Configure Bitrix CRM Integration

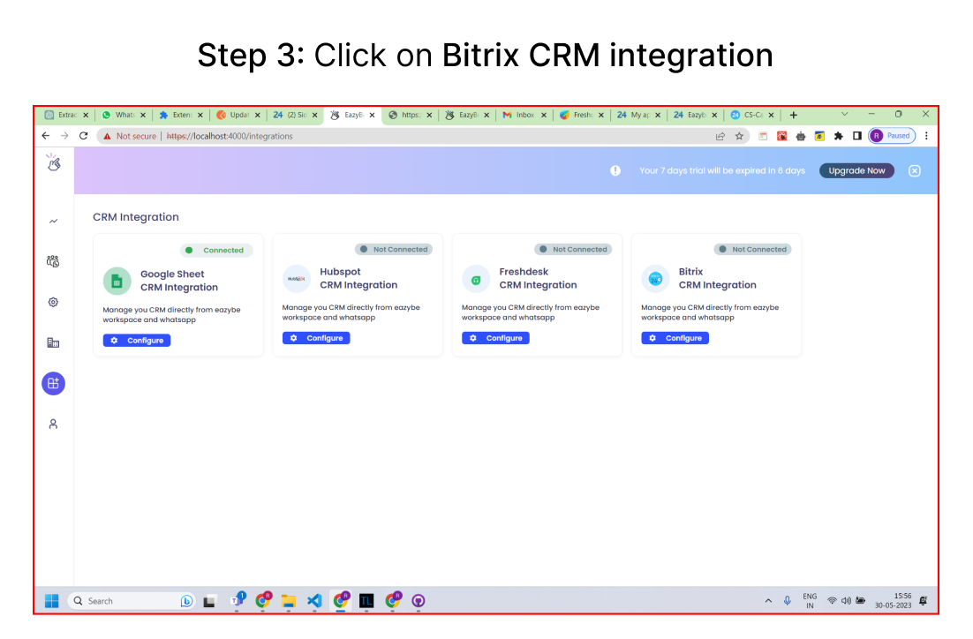[675, 338]
